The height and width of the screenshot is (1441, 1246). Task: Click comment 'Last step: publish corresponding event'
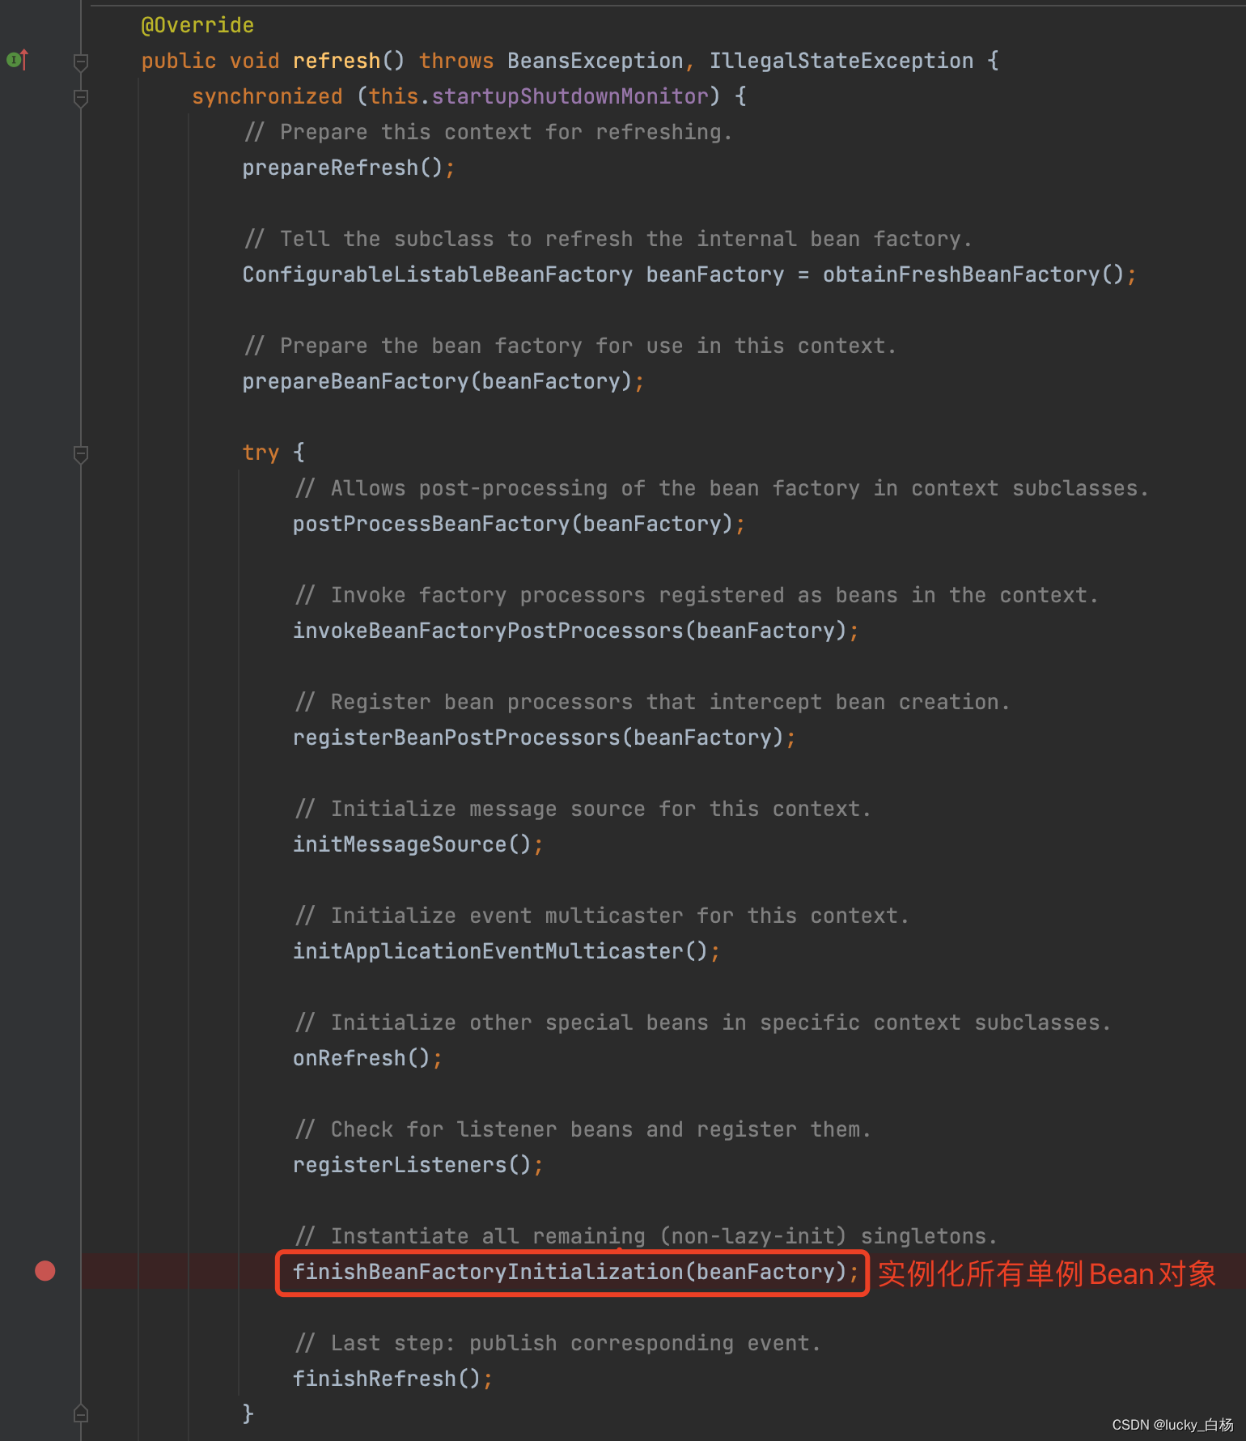click(557, 1343)
